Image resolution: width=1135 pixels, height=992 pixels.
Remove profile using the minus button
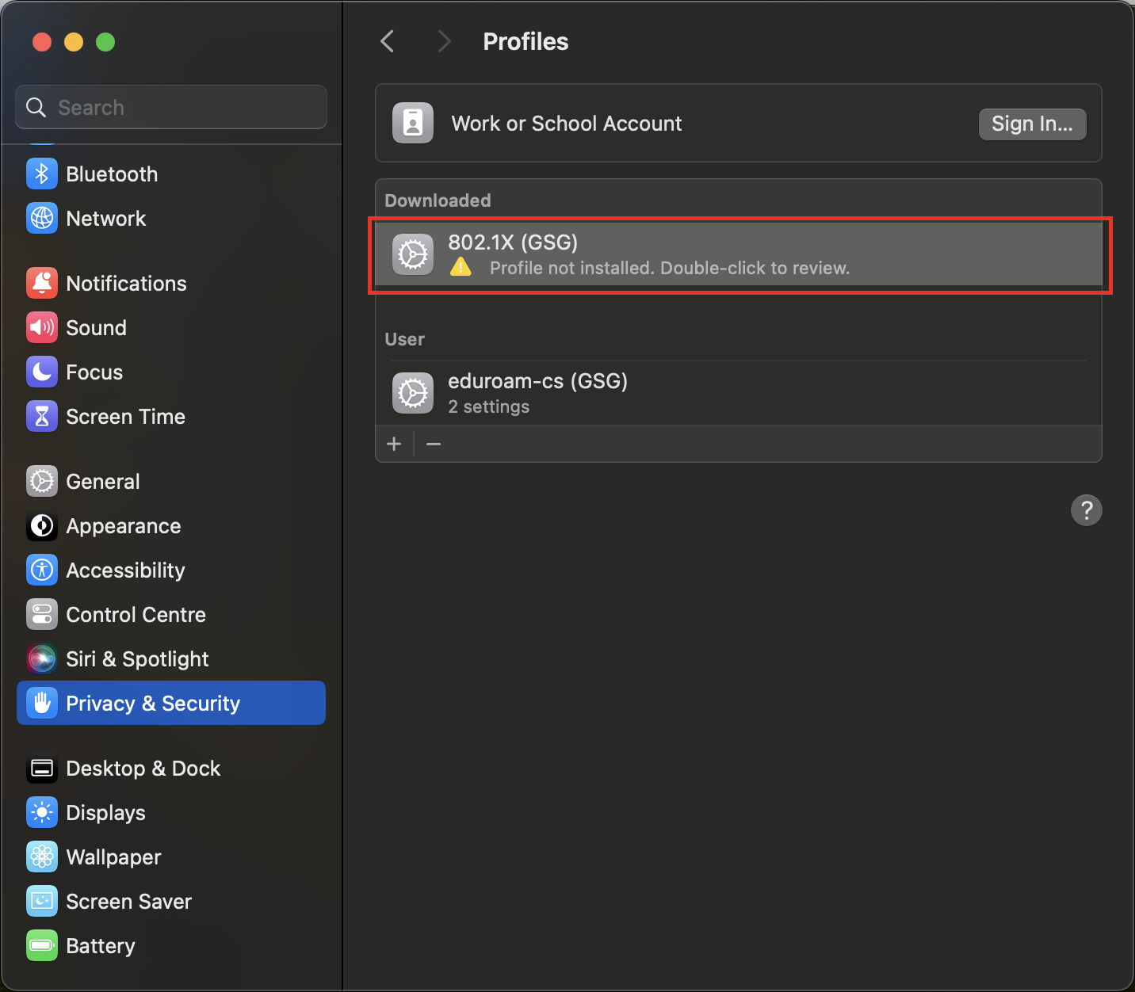pos(434,444)
